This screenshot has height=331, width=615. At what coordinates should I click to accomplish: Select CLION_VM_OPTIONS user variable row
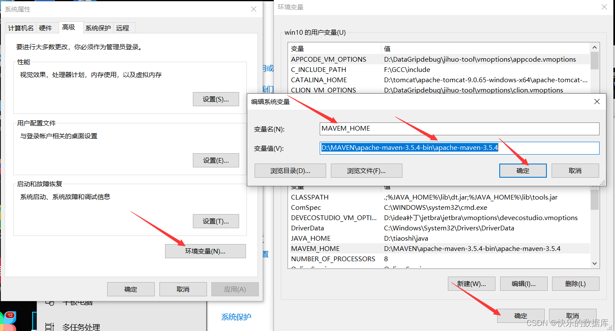pyautogui.click(x=439, y=90)
